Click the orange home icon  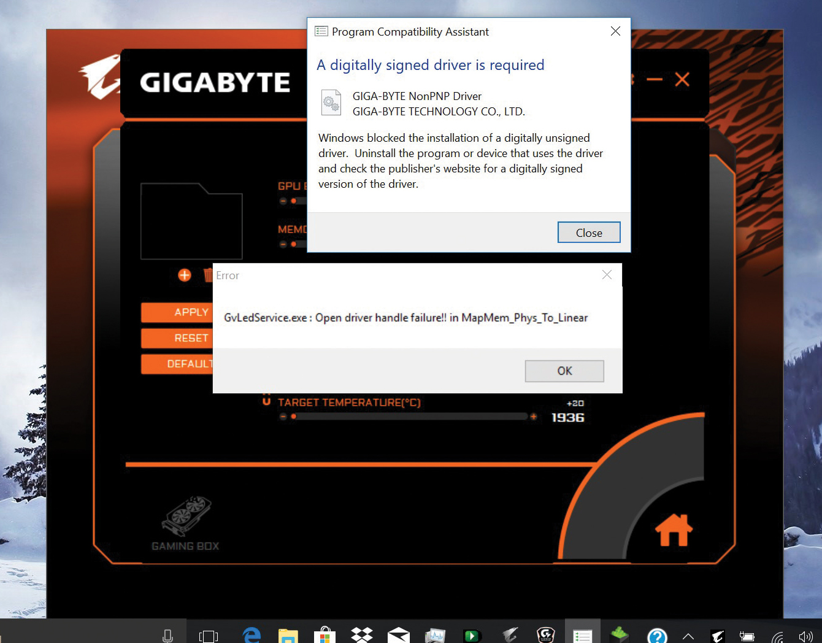click(x=674, y=530)
